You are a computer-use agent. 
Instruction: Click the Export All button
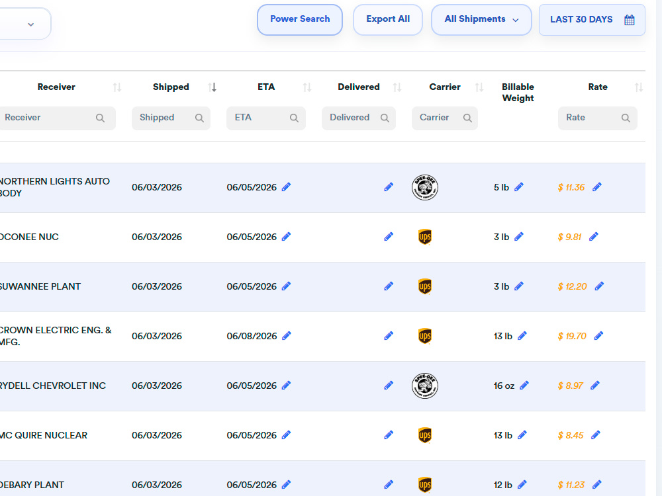pyautogui.click(x=387, y=20)
